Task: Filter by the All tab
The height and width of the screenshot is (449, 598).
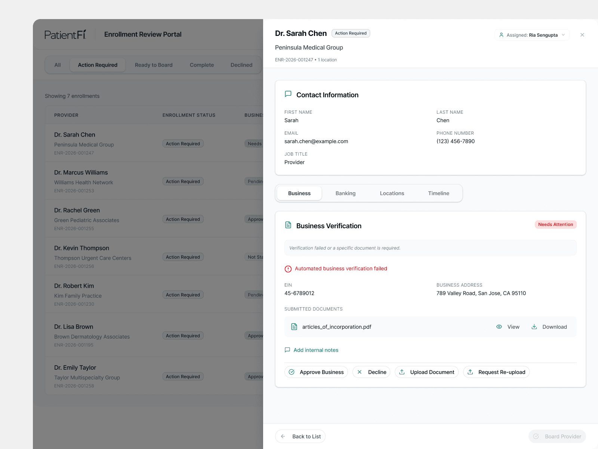Action: [58, 65]
